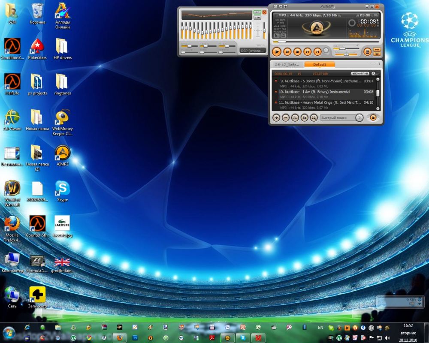Open the Windows Start menu orb

tap(9, 333)
